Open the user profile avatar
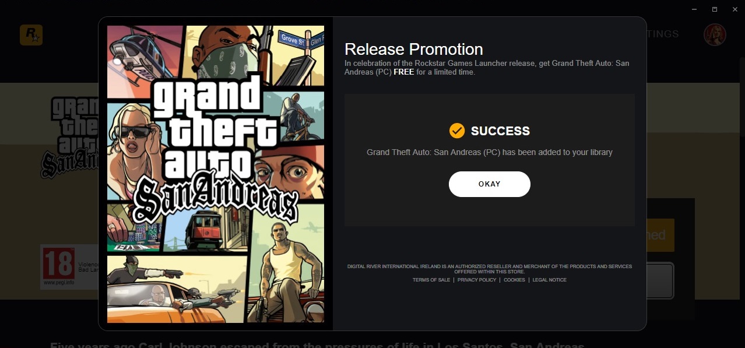Viewport: 745px width, 348px height. click(715, 34)
